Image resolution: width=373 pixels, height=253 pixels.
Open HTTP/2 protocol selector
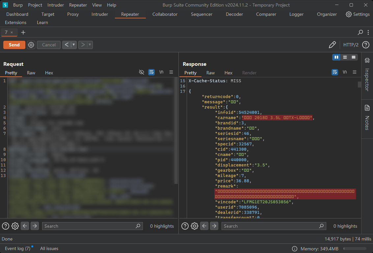[x=351, y=45]
